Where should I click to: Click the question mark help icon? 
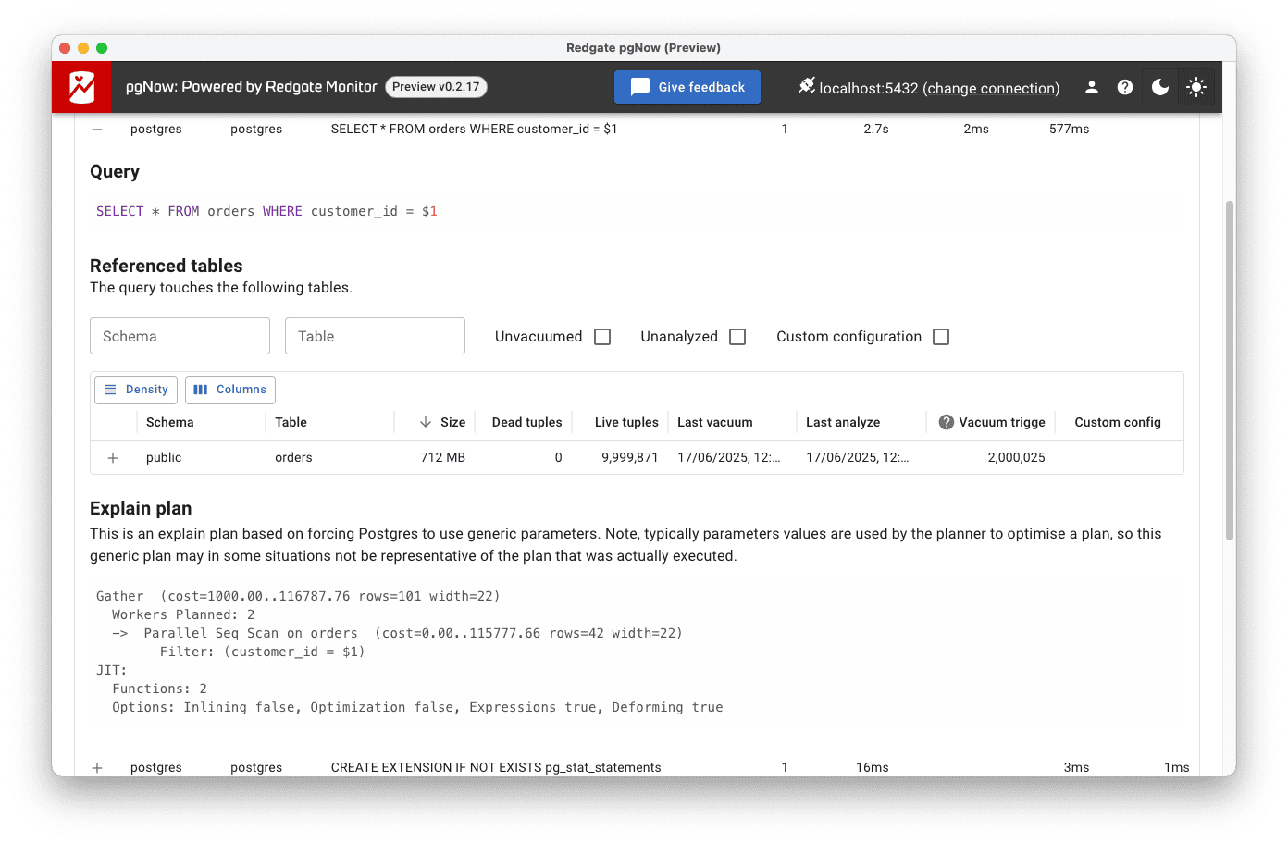click(1125, 87)
